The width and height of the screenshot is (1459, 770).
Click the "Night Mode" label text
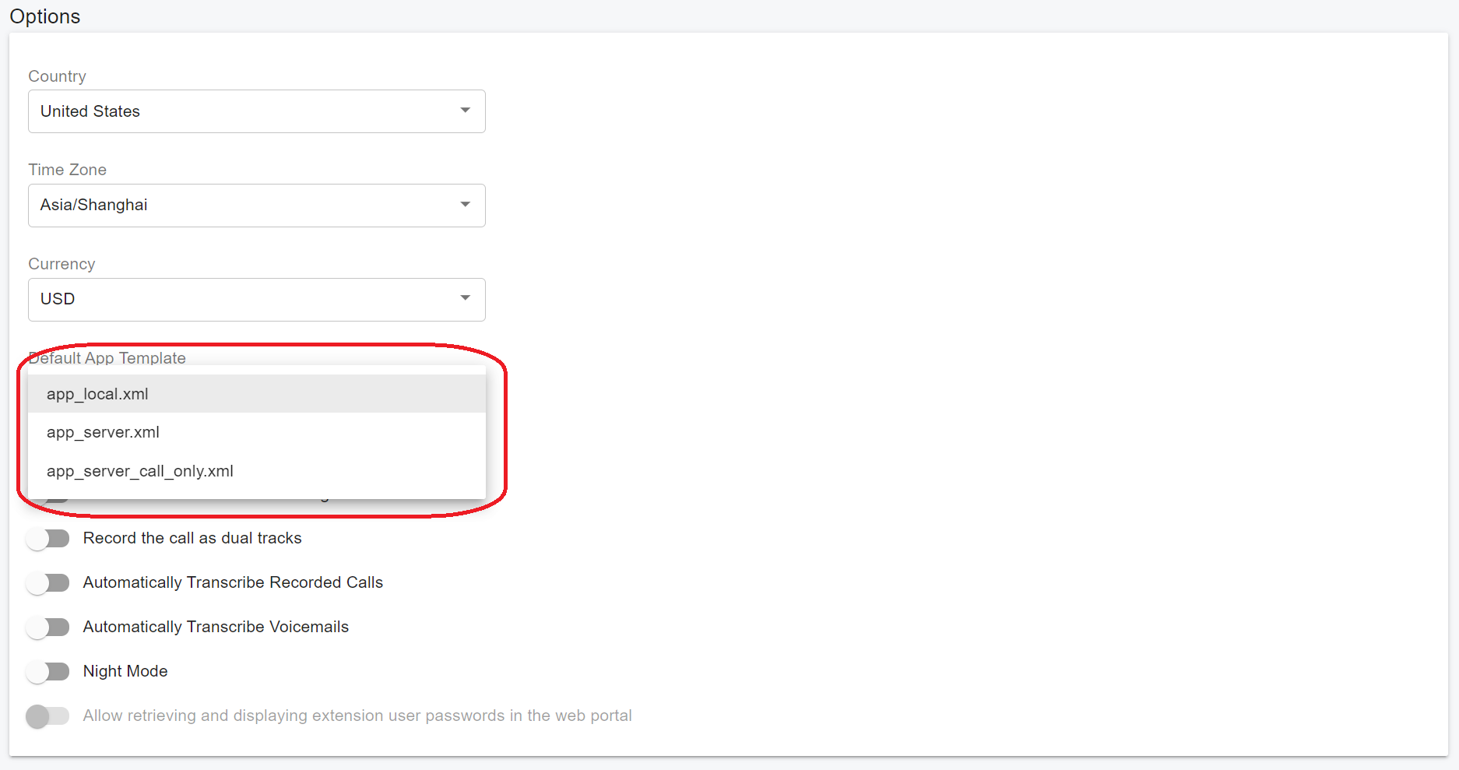[x=125, y=671]
